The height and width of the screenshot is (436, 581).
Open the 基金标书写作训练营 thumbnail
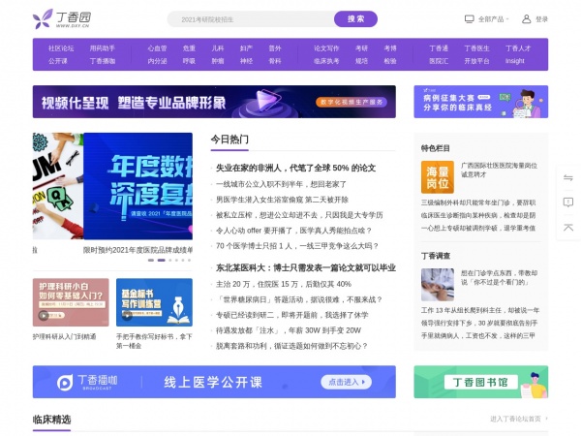pyautogui.click(x=154, y=302)
